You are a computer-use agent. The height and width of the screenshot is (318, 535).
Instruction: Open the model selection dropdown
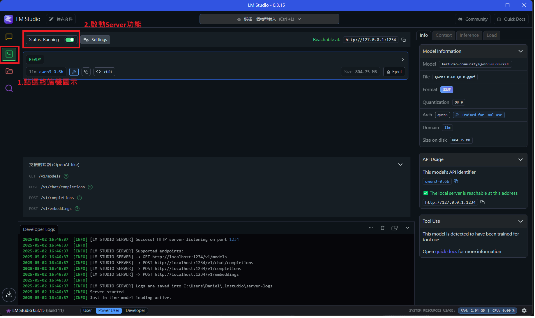pyautogui.click(x=269, y=19)
